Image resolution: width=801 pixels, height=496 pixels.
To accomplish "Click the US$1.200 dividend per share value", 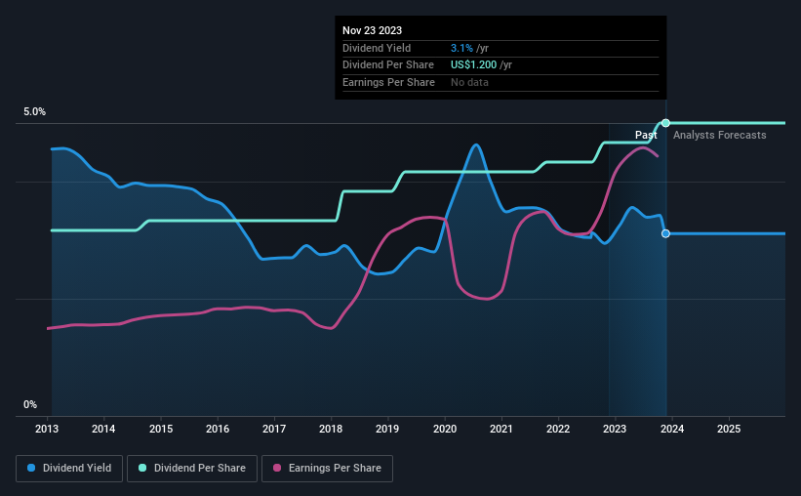I will [x=473, y=65].
